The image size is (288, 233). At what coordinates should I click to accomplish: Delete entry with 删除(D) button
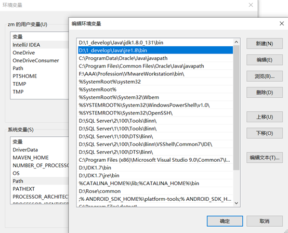pos(264,92)
